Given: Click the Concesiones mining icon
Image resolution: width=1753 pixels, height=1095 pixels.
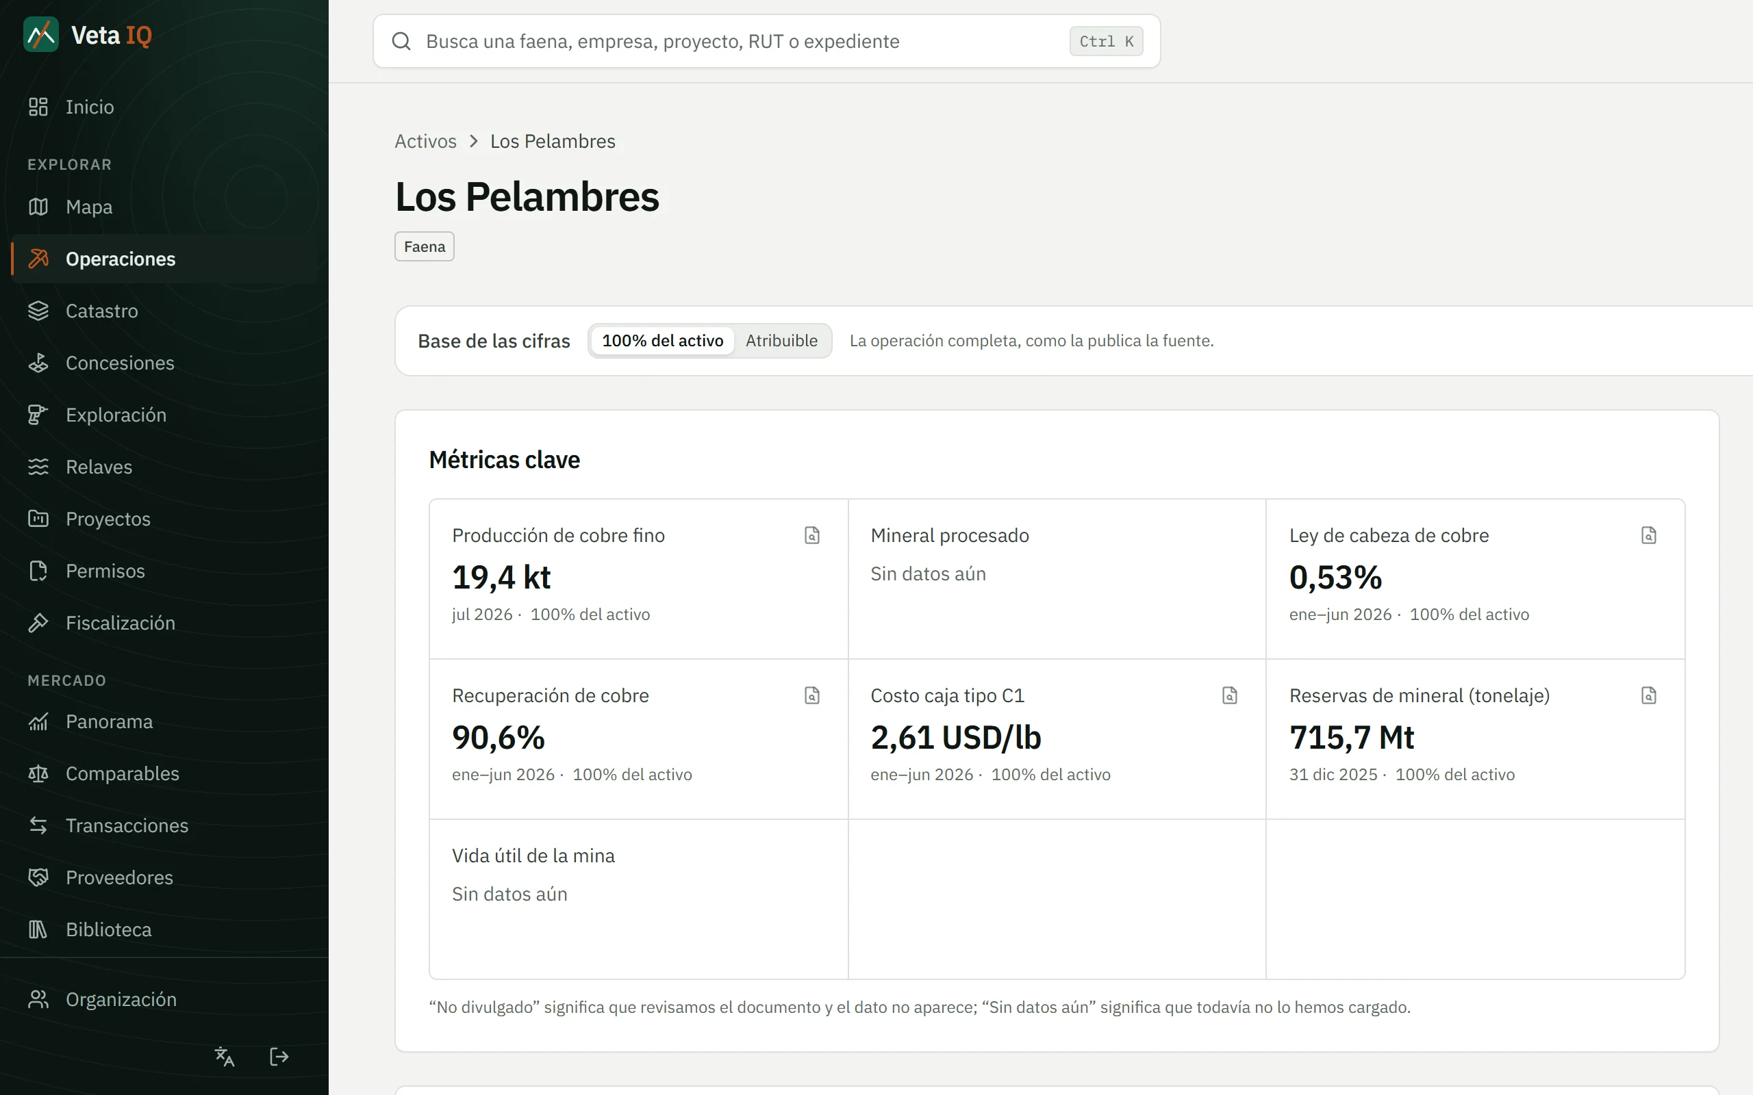Looking at the screenshot, I should click(x=38, y=363).
